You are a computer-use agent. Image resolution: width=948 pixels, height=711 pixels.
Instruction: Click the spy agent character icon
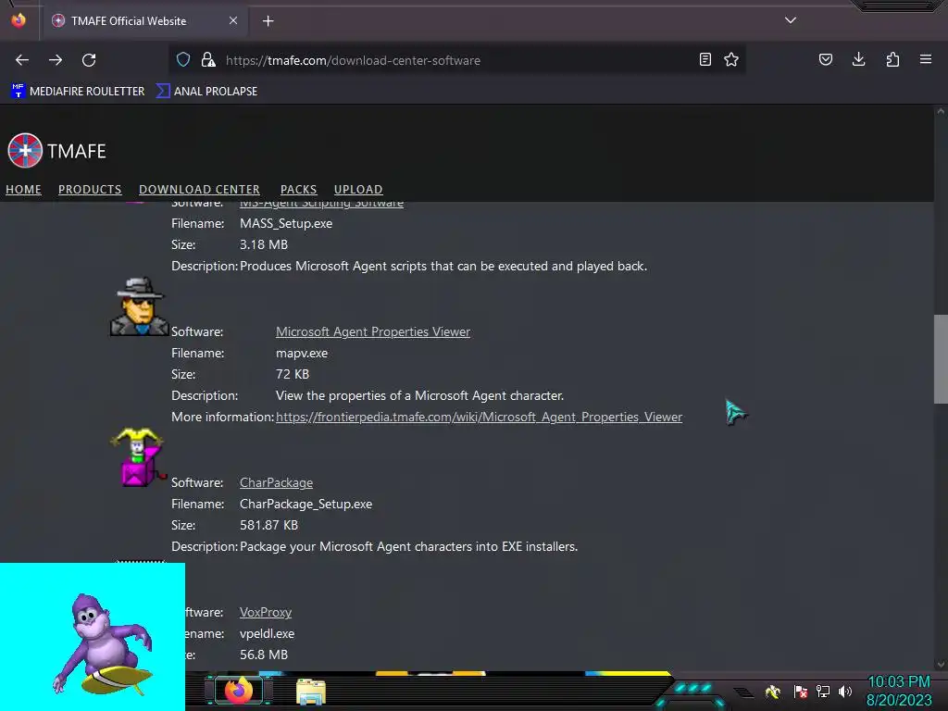(139, 306)
